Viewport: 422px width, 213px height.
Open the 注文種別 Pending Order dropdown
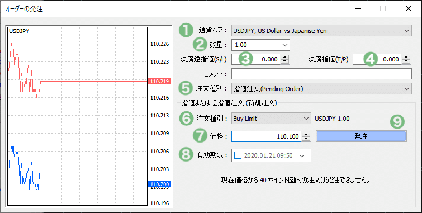tap(321, 88)
